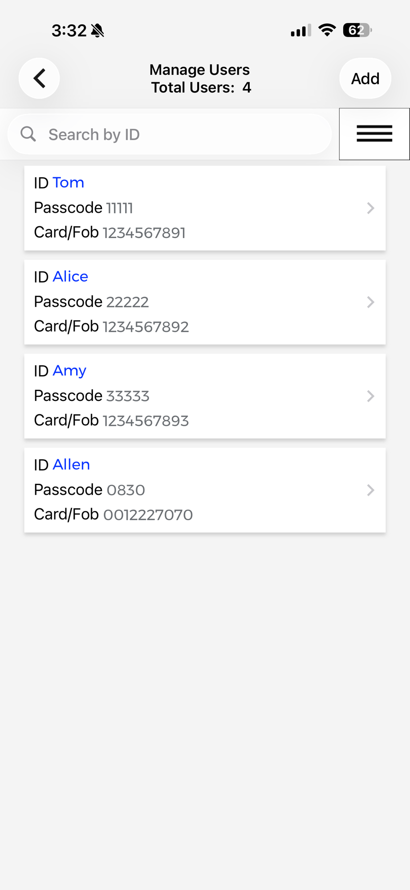This screenshot has height=890, width=410.
Task: Open the user ID Tom
Action: [68, 182]
